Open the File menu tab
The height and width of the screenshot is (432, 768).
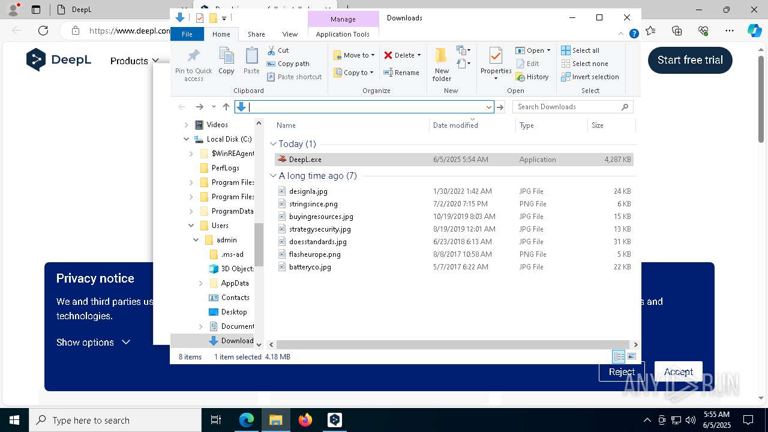coord(187,34)
